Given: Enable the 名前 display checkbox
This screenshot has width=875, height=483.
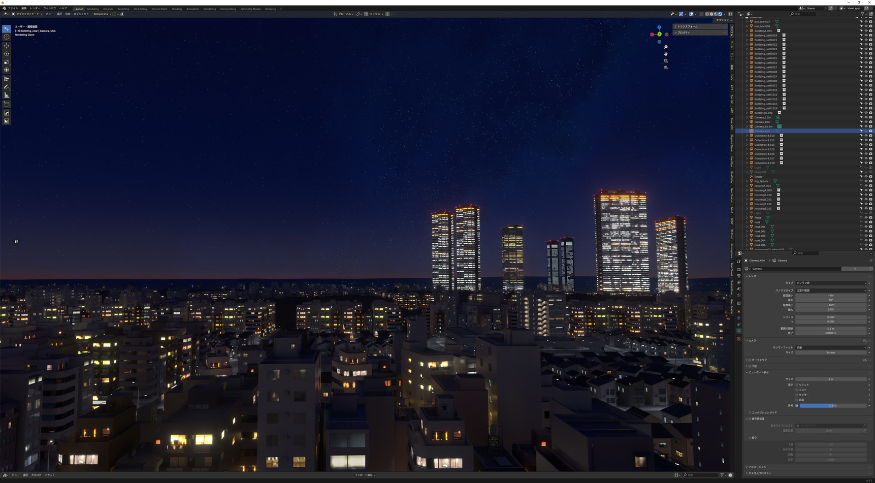Looking at the screenshot, I should tap(797, 400).
